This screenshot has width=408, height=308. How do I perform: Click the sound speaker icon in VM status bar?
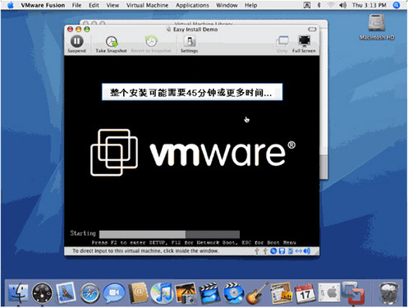pos(307,251)
